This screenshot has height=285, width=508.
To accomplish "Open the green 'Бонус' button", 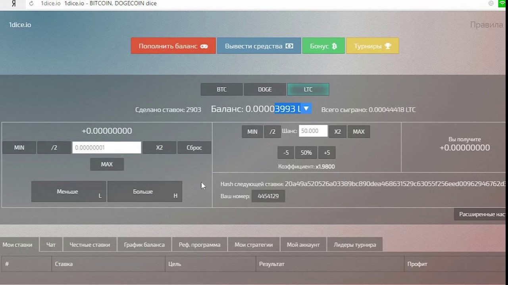I will pos(323,46).
